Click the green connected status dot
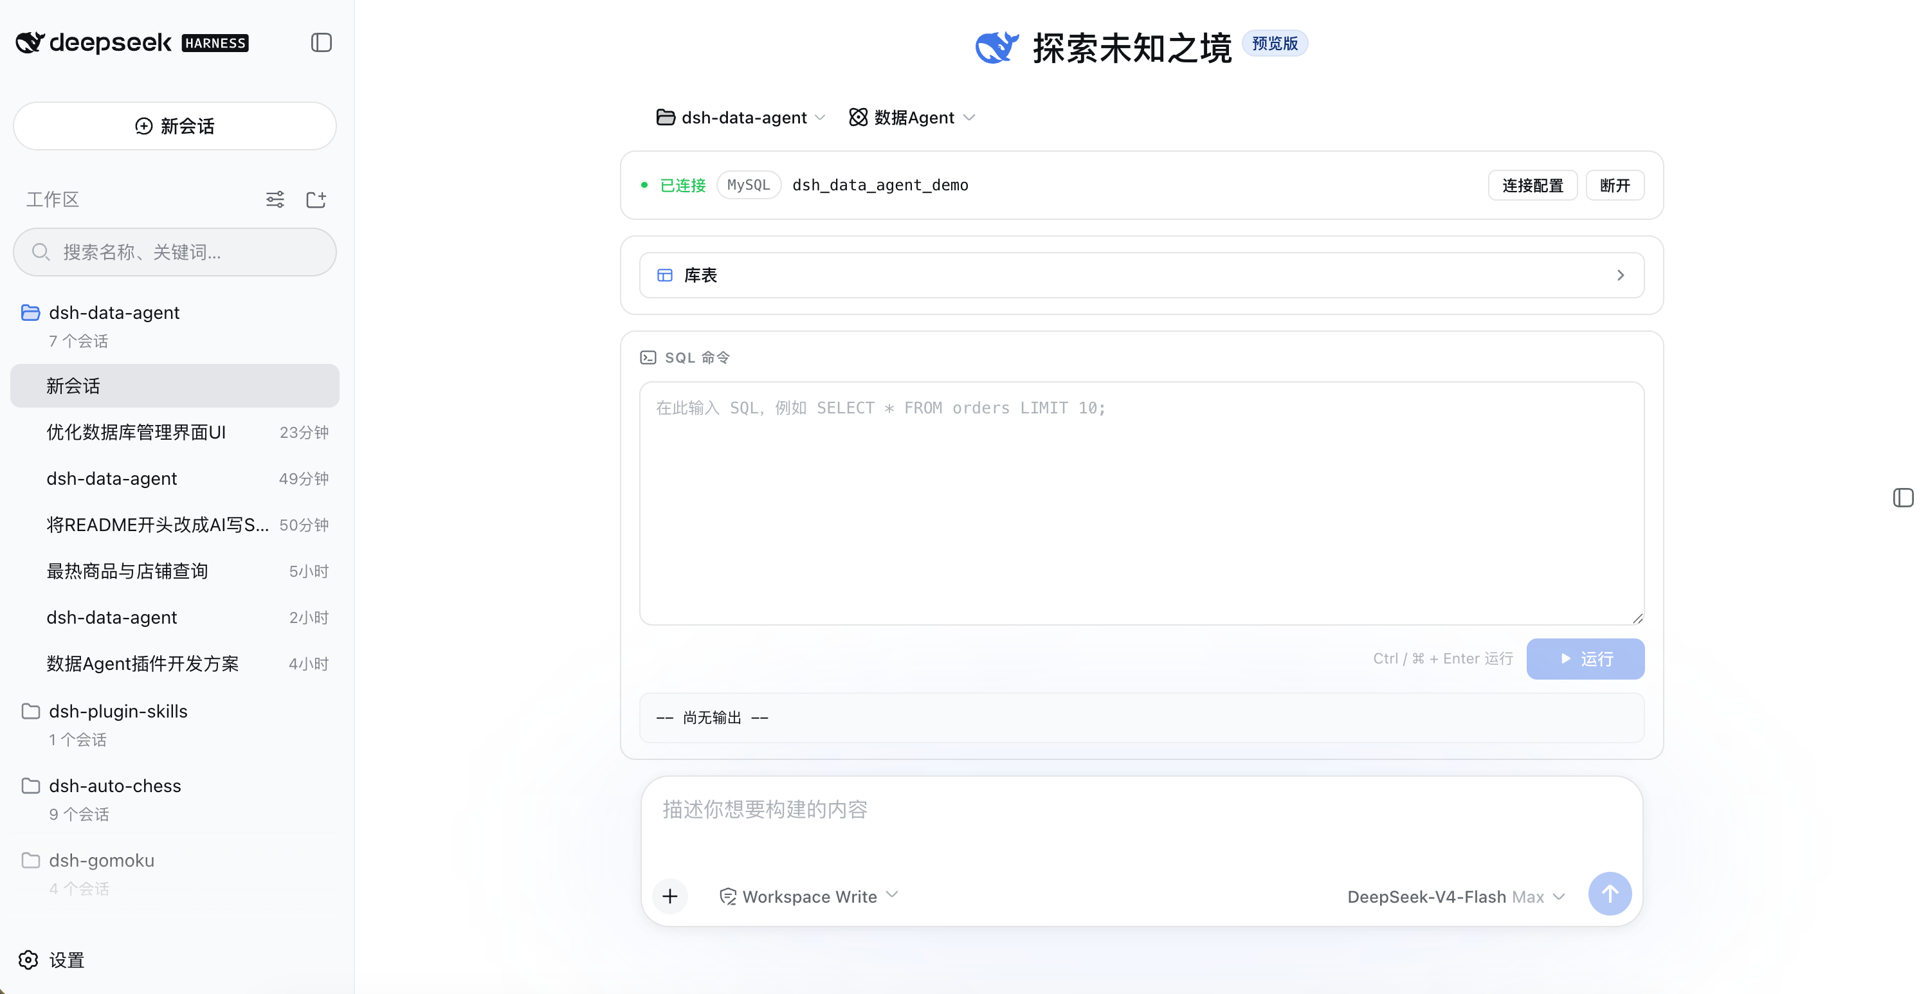Image resolution: width=1928 pixels, height=994 pixels. [x=644, y=185]
